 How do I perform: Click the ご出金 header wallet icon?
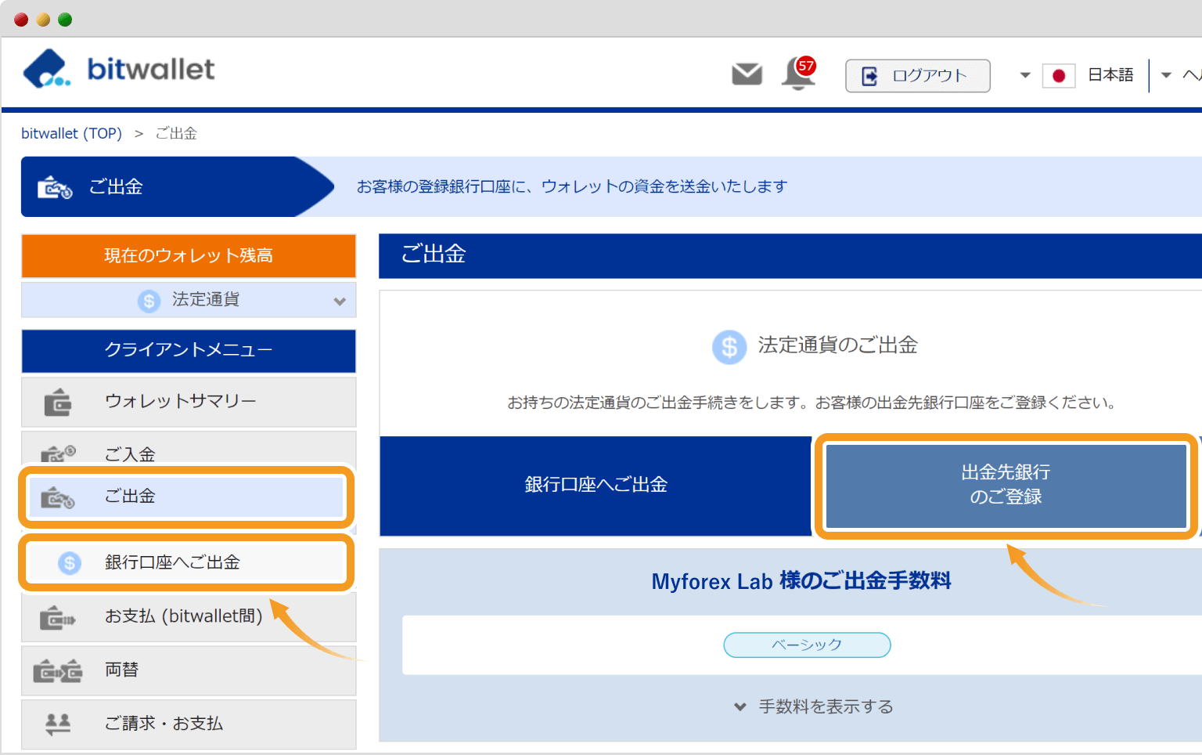[55, 187]
